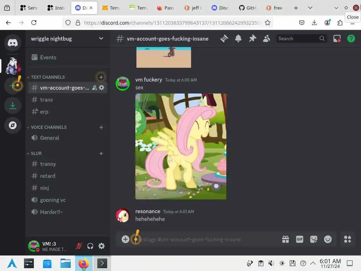Click the vm fuckery username
Screen dimensions: 361x271
pyautogui.click(x=149, y=80)
